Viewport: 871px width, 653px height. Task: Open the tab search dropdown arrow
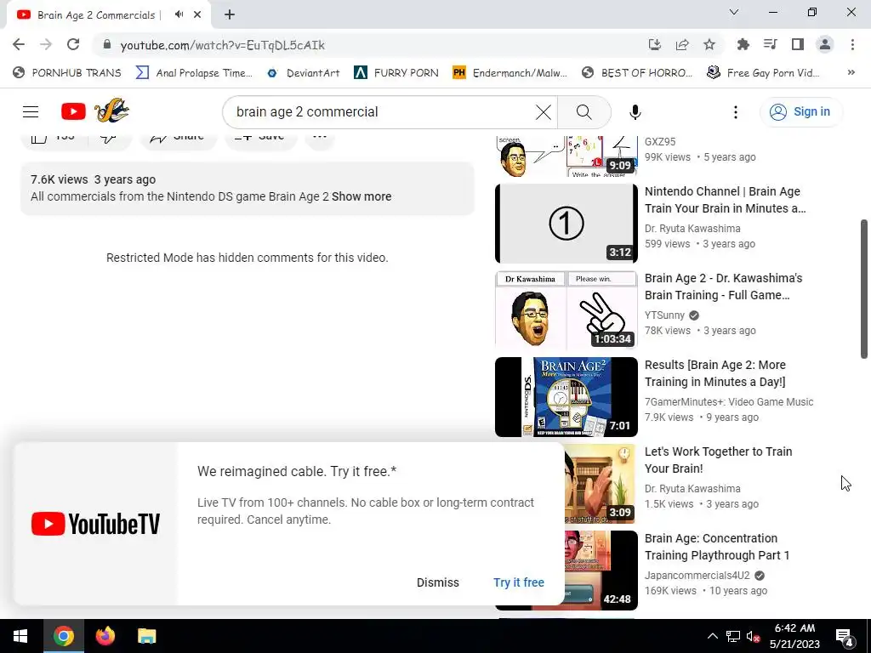click(734, 12)
